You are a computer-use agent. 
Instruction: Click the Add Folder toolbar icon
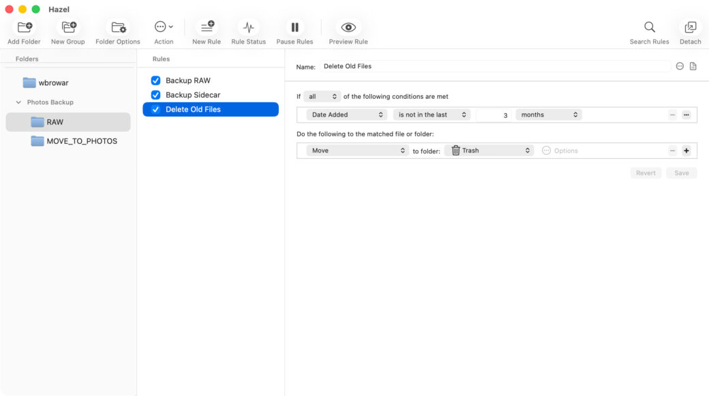tap(24, 27)
